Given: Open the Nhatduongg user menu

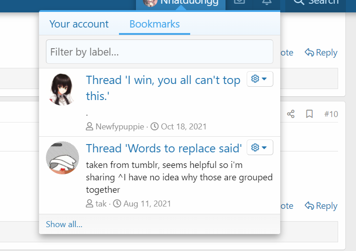Looking at the screenshot, I should [x=181, y=2].
